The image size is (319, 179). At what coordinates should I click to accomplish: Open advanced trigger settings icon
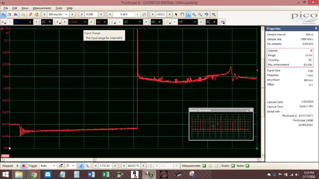(x=61, y=166)
